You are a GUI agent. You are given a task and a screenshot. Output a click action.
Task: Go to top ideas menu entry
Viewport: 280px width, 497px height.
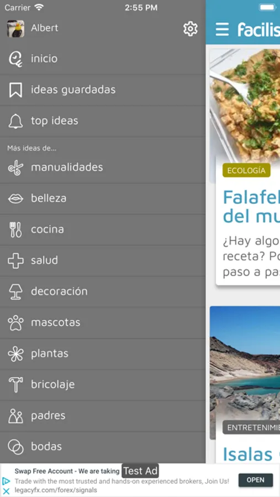(103, 121)
